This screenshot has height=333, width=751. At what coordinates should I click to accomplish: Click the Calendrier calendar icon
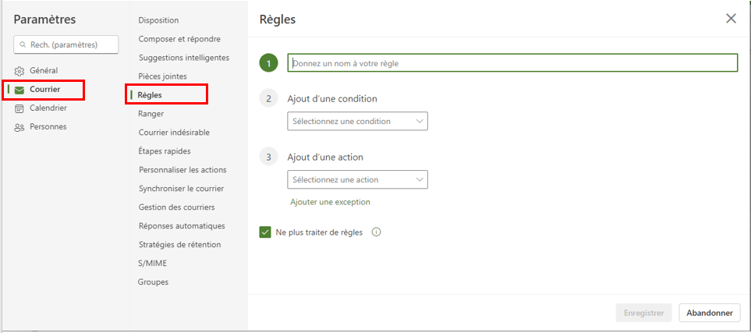19,108
